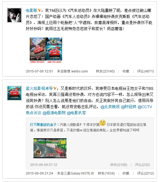The image size is (163, 182).
Task: Open 评论(4871) comments on first post
Action: coord(146,71)
